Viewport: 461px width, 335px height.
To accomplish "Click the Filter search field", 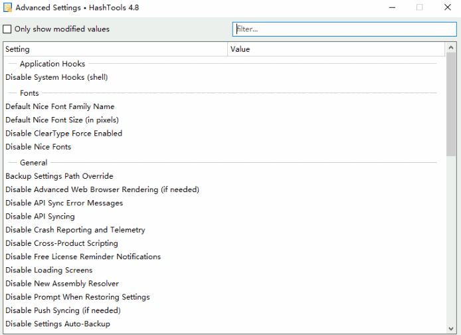I will coord(344,29).
